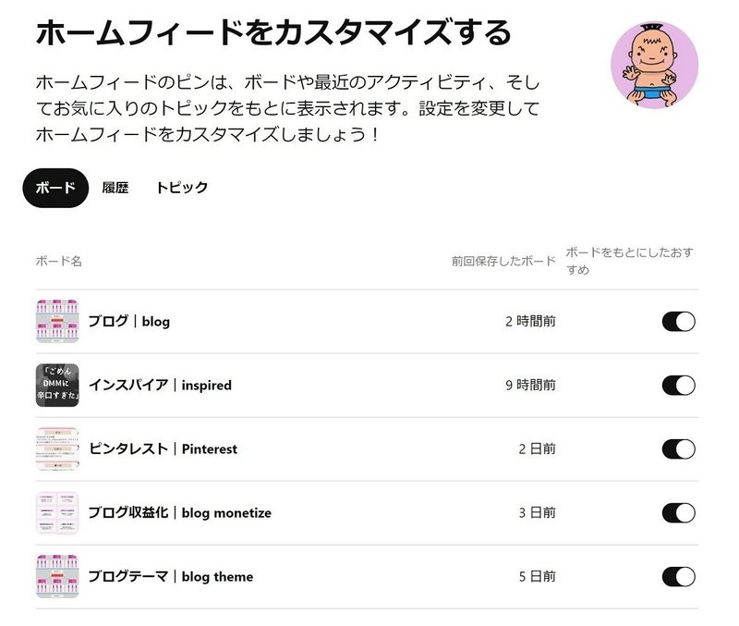
Task: Click the 前回保存したボード column header
Action: pyautogui.click(x=503, y=262)
